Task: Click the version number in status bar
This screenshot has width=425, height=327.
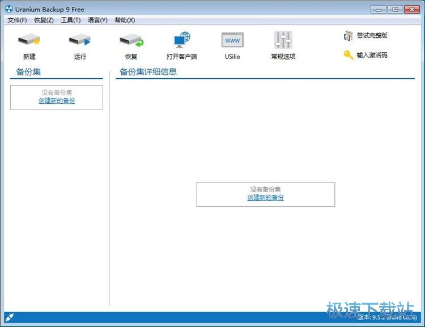Action: [x=387, y=317]
